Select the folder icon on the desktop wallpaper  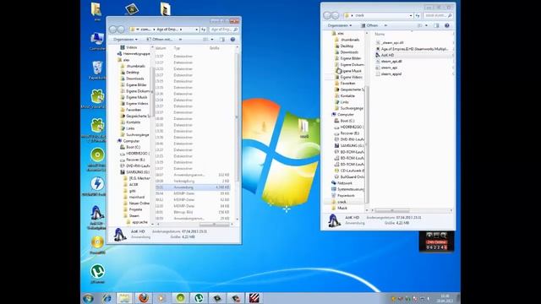[304, 129]
